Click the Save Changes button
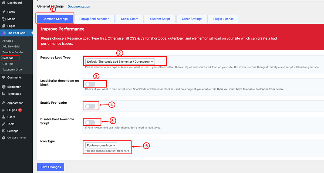This screenshot has width=324, height=173. [50, 167]
